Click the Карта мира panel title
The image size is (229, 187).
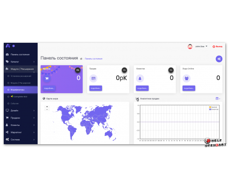(x=52, y=98)
